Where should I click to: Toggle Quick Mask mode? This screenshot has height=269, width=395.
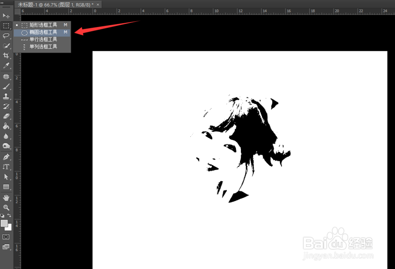coord(6,237)
